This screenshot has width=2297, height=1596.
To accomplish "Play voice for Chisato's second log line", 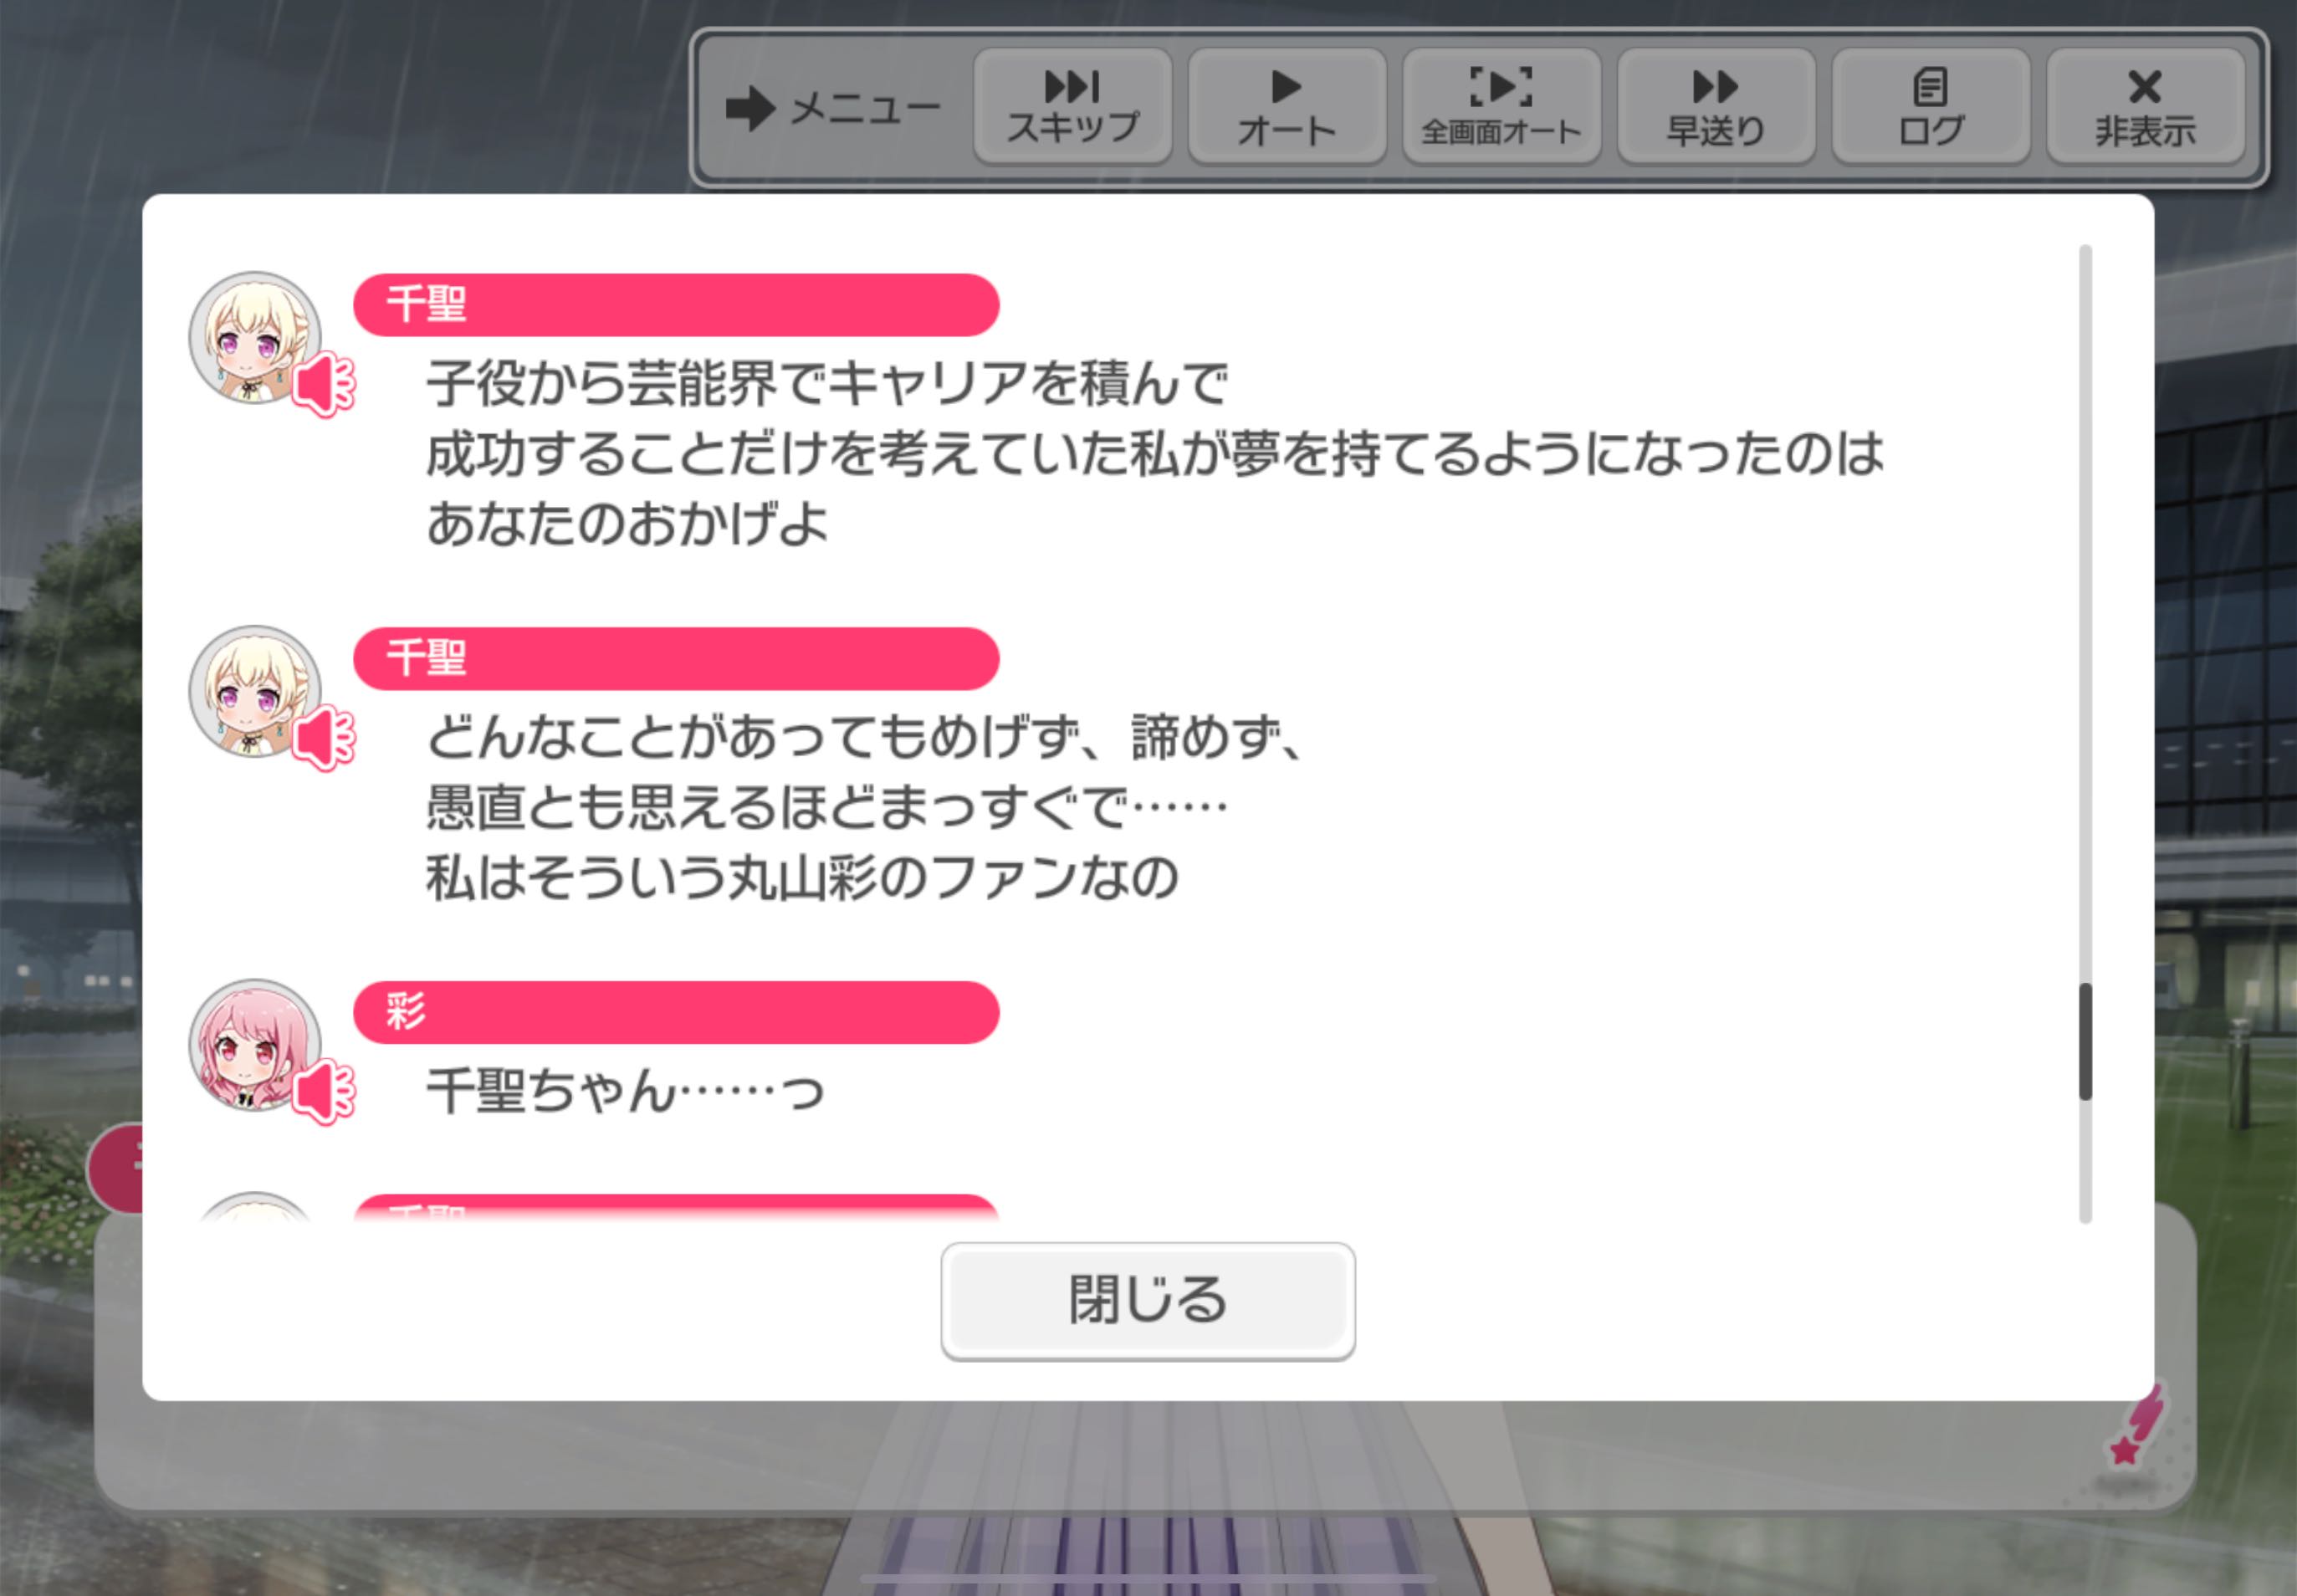I will point(324,738).
